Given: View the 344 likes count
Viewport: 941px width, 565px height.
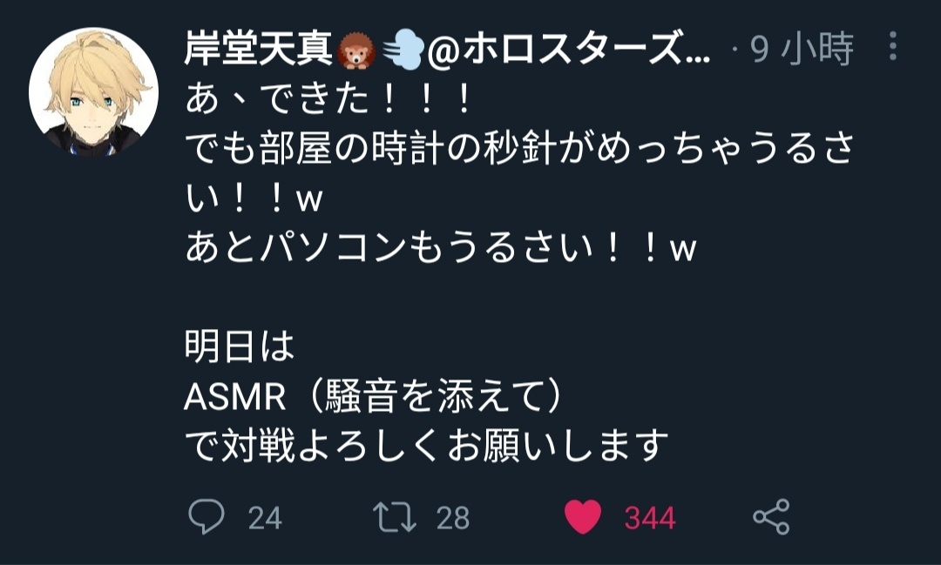Looking at the screenshot, I should pyautogui.click(x=650, y=518).
